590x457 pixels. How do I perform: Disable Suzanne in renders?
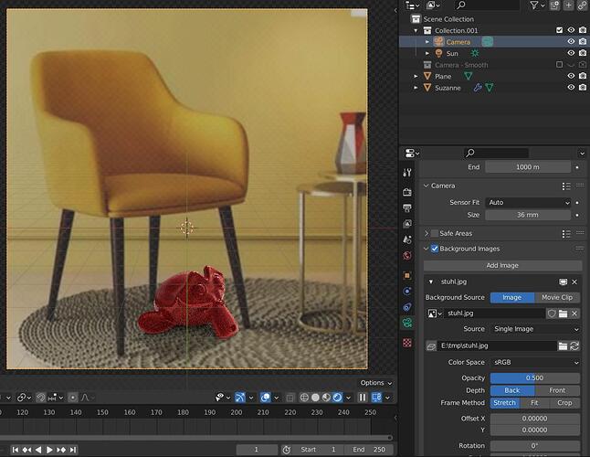583,88
